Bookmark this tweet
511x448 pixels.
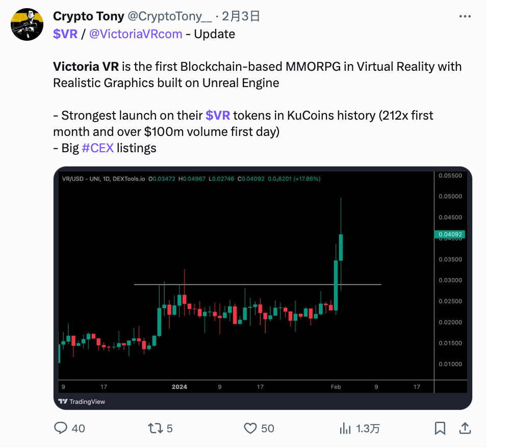click(x=440, y=428)
